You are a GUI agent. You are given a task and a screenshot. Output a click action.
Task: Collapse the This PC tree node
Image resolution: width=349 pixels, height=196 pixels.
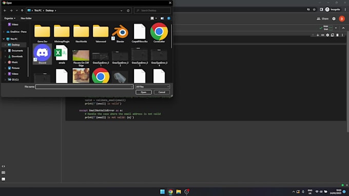pyautogui.click(x=4, y=39)
